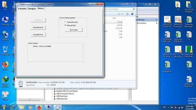Open the change view dropdown arrow in Explorer
This screenshot has width=196, height=110.
122,14
